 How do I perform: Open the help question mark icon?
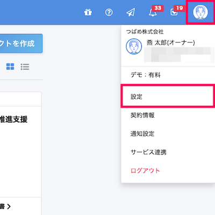click(x=109, y=12)
